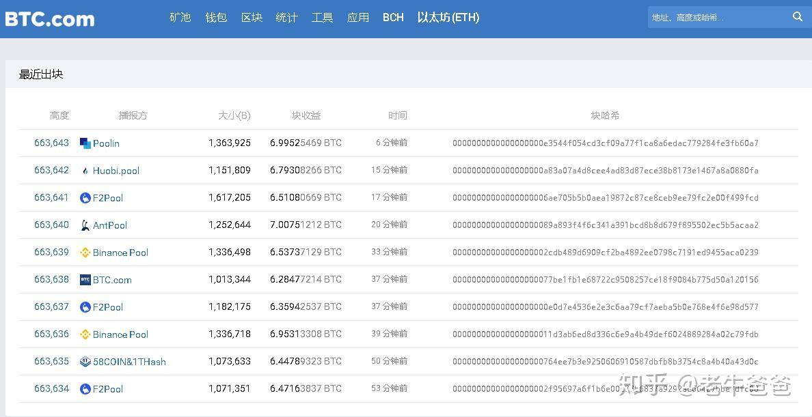Click the 高度 column header
The height and width of the screenshot is (417, 812).
pos(59,115)
